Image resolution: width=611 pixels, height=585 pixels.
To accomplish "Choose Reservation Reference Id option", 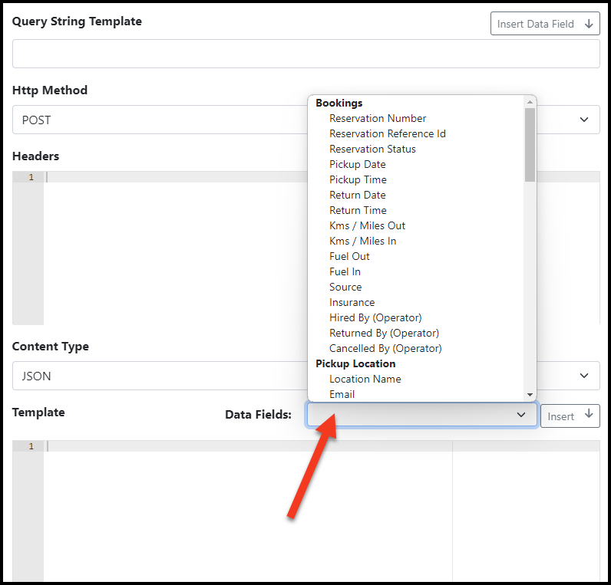I will (387, 133).
